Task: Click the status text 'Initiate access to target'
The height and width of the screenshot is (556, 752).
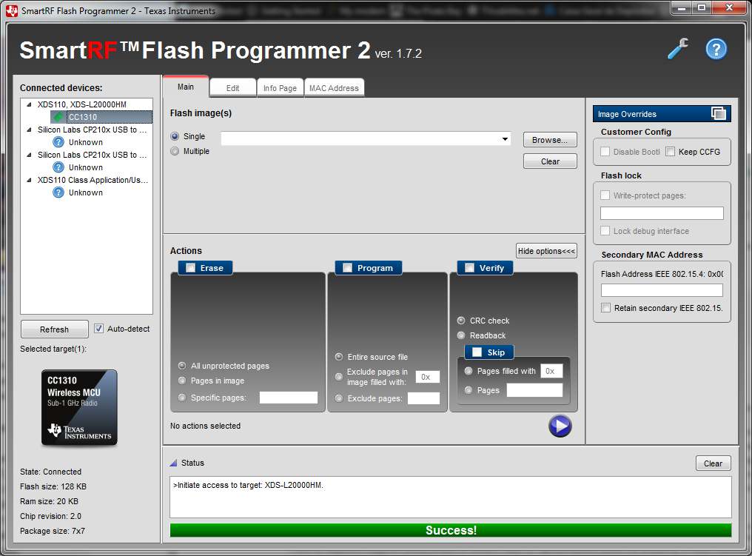Action: point(248,485)
